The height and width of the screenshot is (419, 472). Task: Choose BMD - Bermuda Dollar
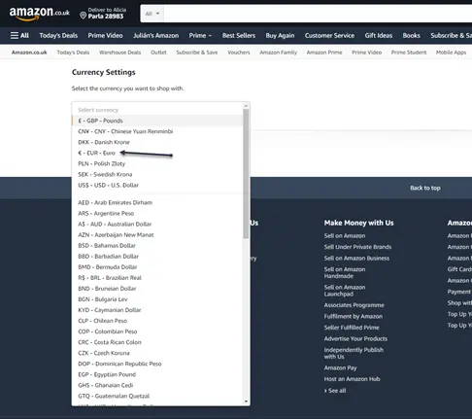157,267
